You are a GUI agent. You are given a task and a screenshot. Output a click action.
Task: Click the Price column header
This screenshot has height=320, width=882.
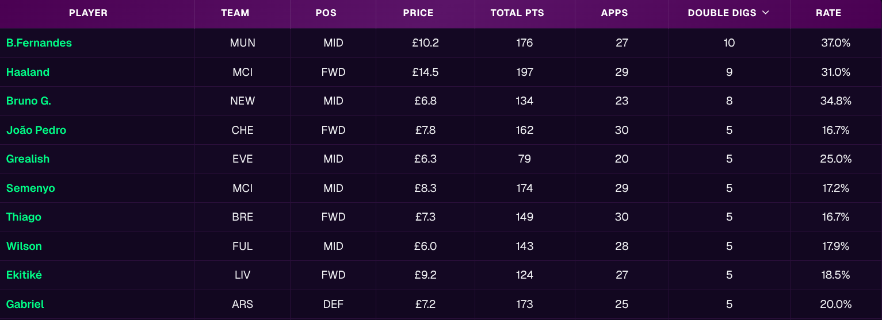(418, 13)
